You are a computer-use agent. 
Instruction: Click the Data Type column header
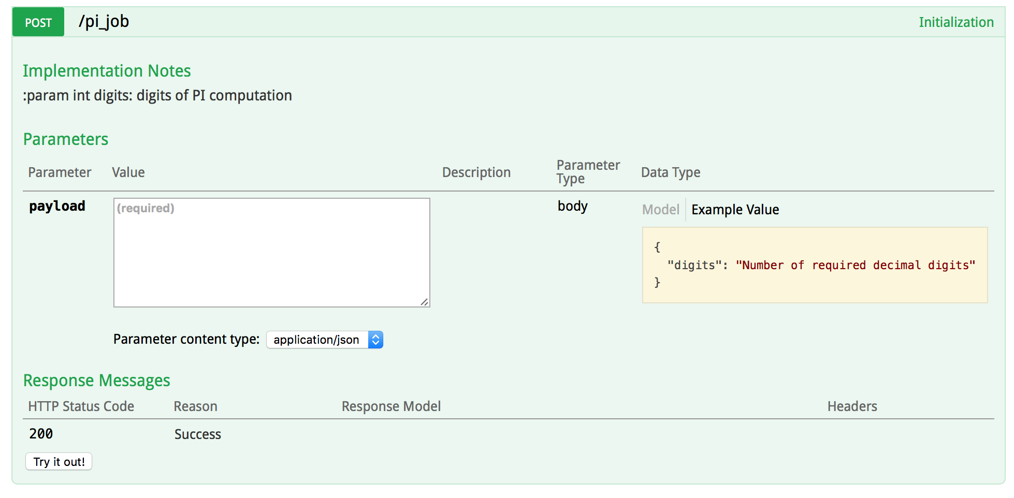pos(670,172)
